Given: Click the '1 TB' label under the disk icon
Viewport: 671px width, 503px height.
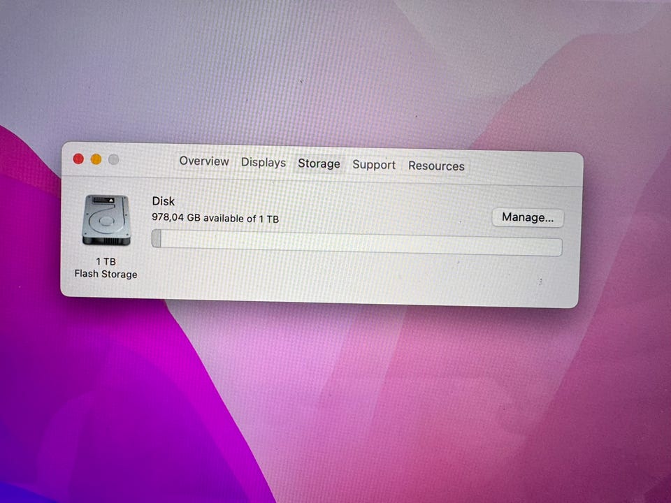Looking at the screenshot, I should point(106,261).
